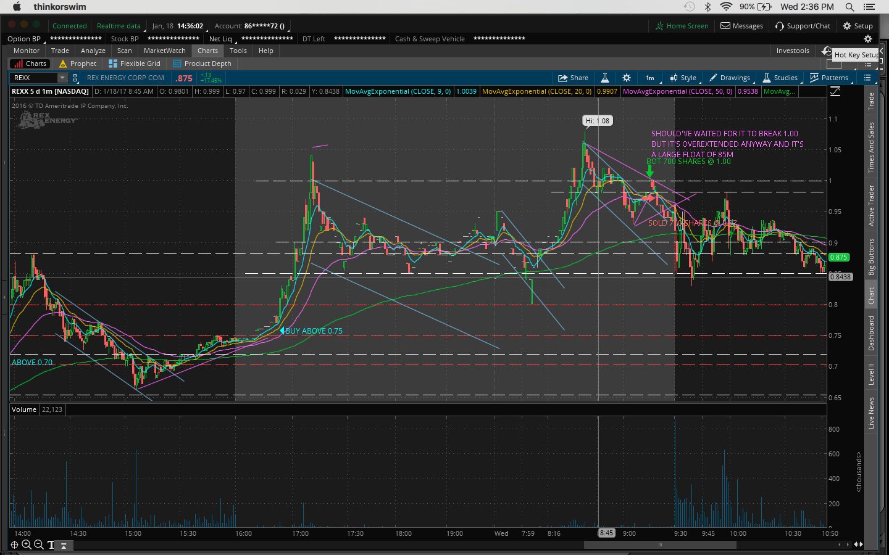This screenshot has height=555, width=889.
Task: Open the Patterns menu
Action: pyautogui.click(x=829, y=78)
